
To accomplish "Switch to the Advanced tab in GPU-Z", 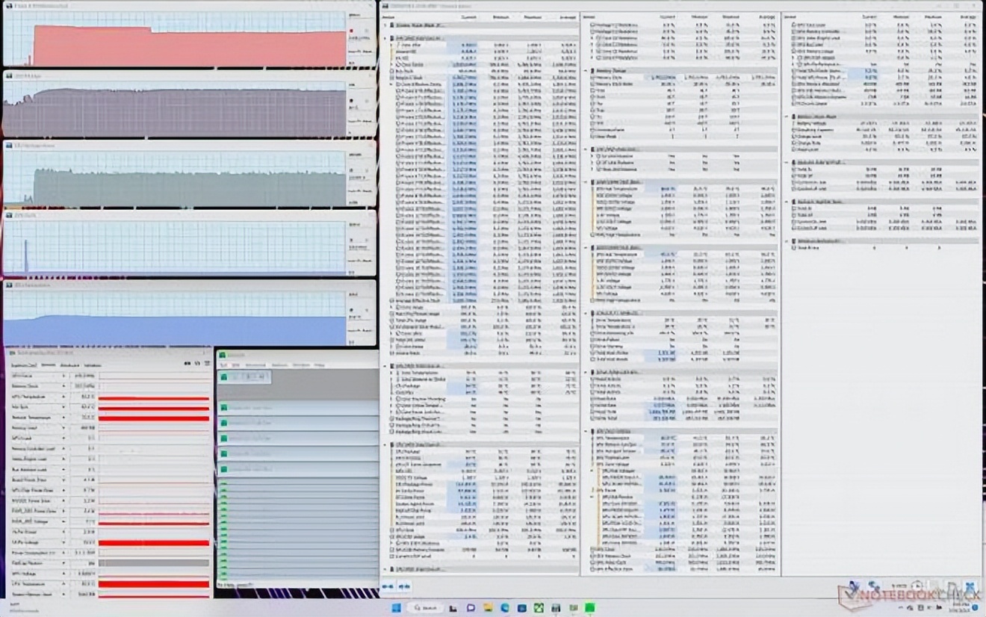I will (x=70, y=365).
